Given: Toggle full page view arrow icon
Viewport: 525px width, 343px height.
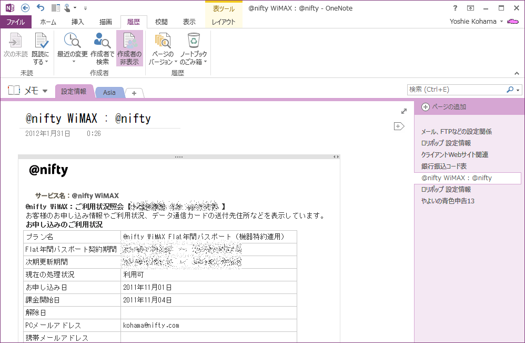Looking at the screenshot, I should pos(404,111).
